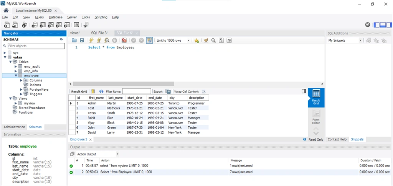
Task: Toggle the result side panel square icon
Action: pyautogui.click(x=304, y=91)
